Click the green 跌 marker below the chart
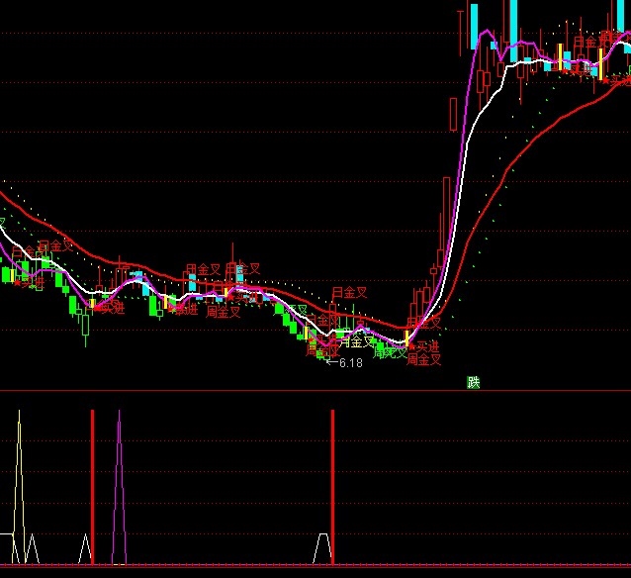Viewport: 631px width, 578px height. 473,383
